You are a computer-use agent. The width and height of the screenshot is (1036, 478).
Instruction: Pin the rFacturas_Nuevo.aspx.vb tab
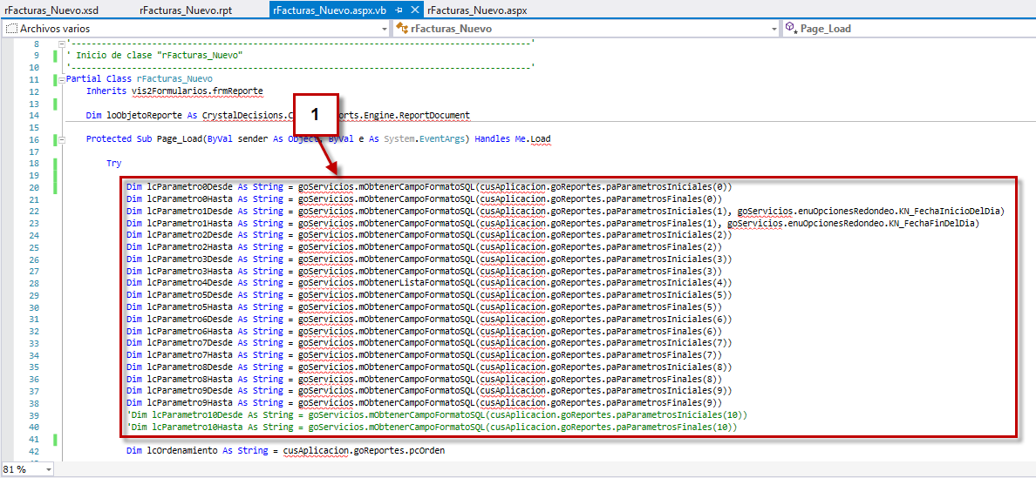tap(399, 10)
